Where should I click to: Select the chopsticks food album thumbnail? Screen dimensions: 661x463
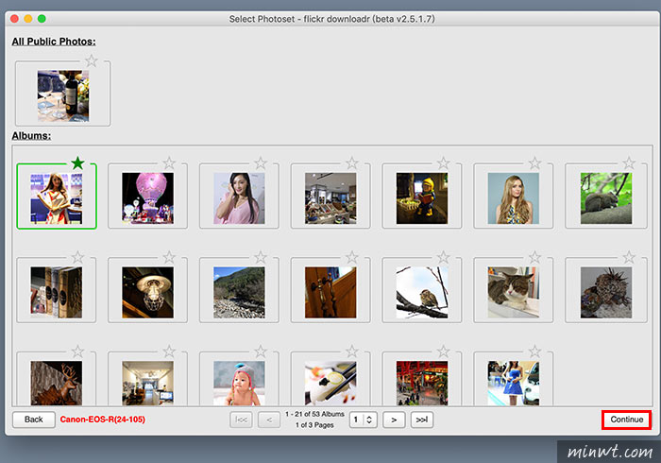tap(330, 384)
